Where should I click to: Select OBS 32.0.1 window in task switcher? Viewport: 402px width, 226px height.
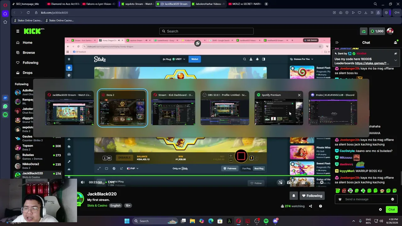(225, 109)
